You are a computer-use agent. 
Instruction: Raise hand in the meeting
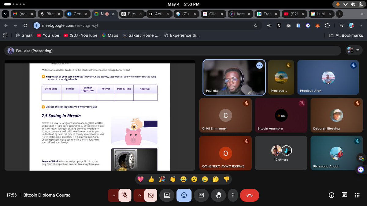(218, 195)
